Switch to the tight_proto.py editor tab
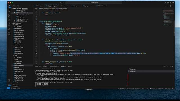The image size is (180, 101). click(88, 6)
